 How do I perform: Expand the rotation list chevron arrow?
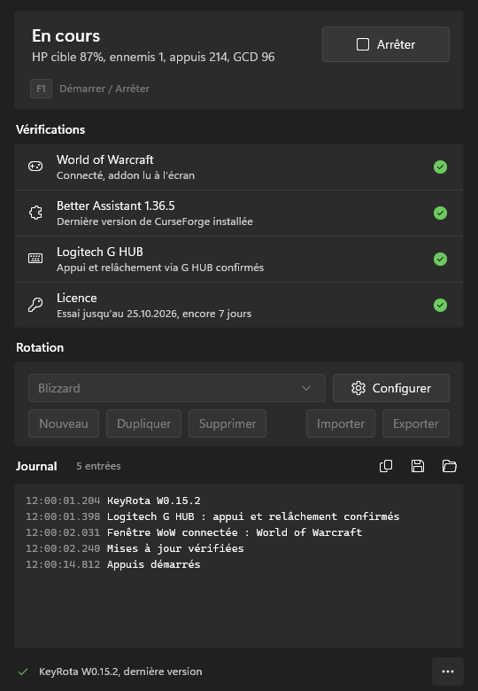pos(306,388)
